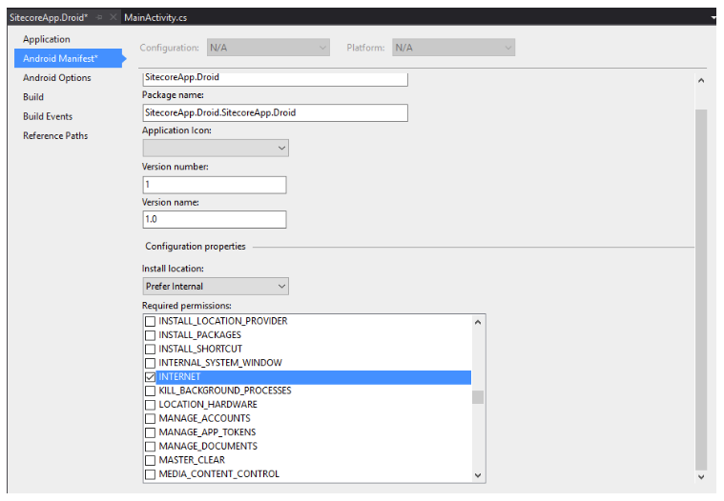Open the Application settings page

pyautogui.click(x=47, y=39)
